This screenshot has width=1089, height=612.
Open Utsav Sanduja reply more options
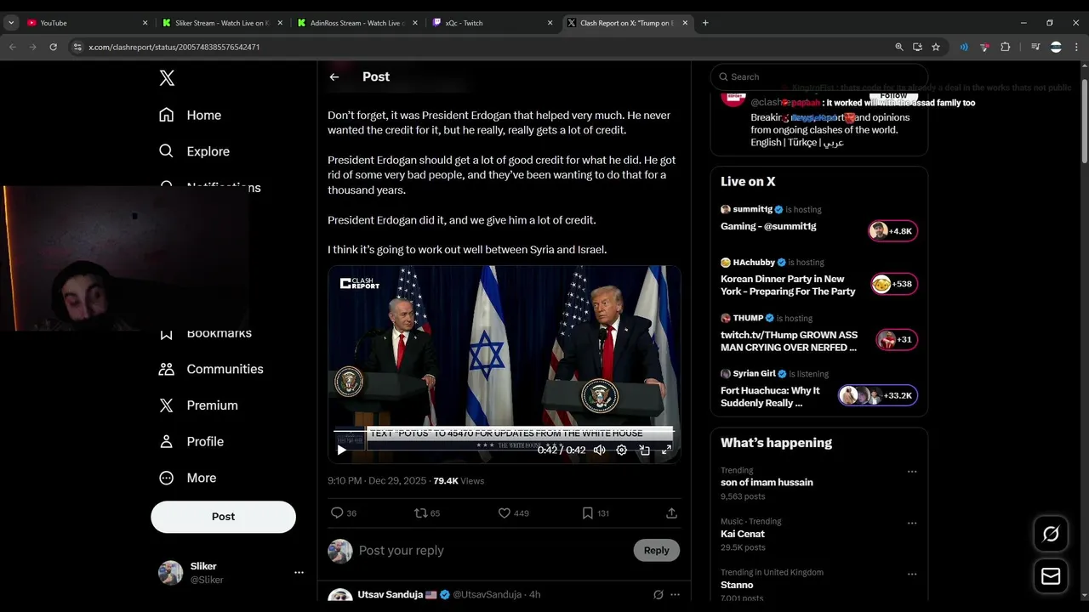click(x=676, y=595)
